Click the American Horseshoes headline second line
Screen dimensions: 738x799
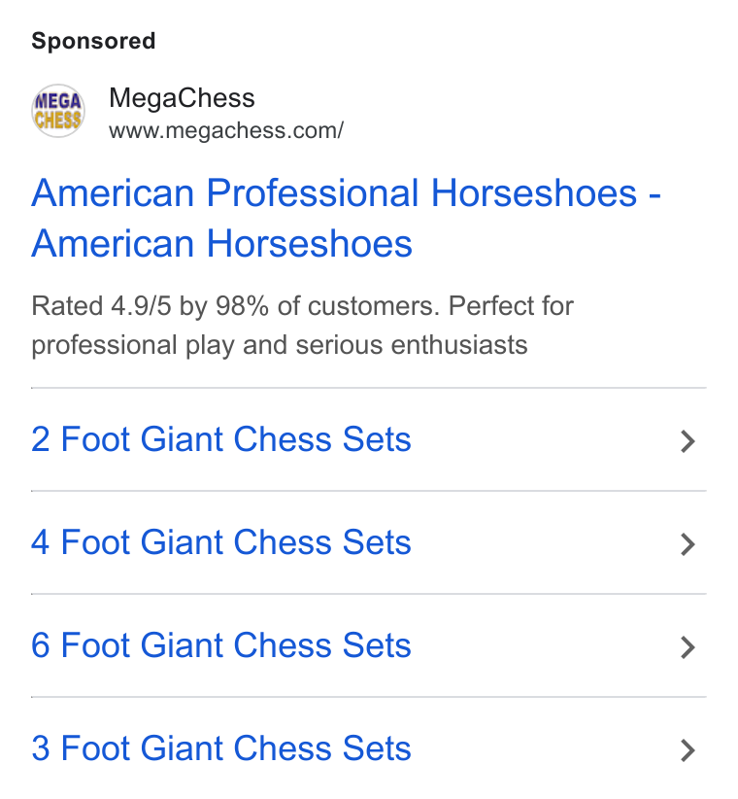(221, 244)
